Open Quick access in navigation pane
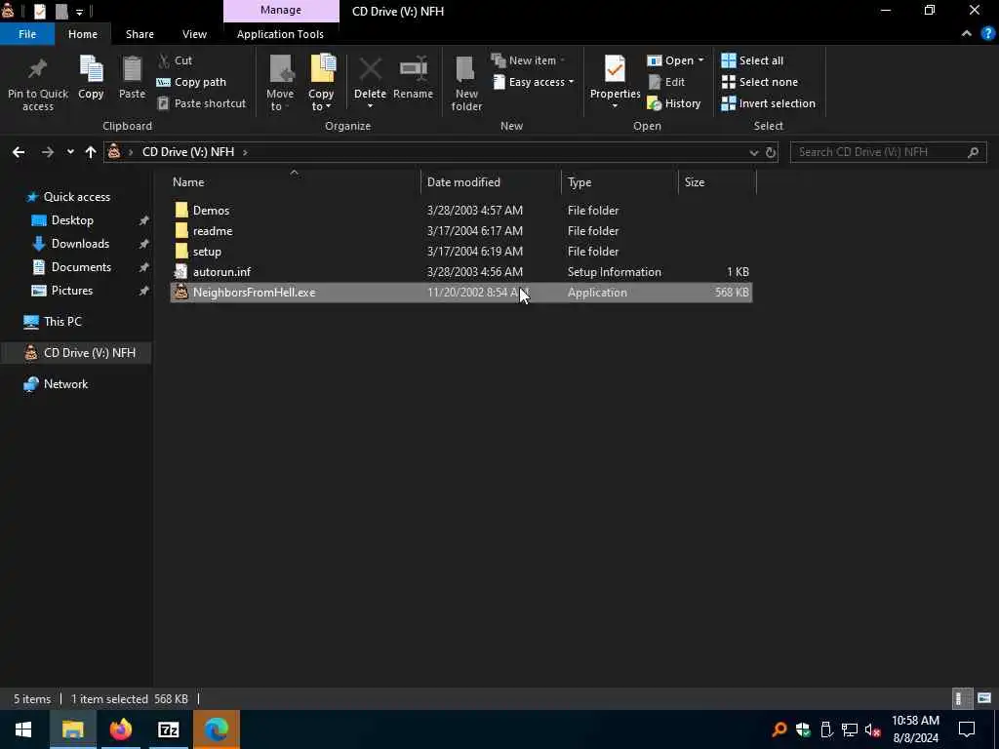 click(76, 197)
